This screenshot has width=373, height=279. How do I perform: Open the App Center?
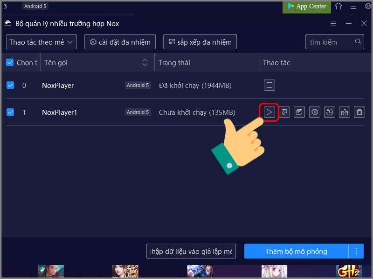coord(306,7)
